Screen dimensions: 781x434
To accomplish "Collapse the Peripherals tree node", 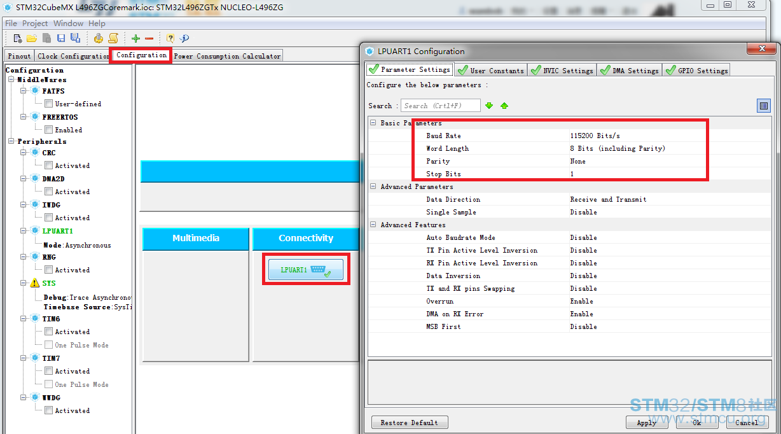I will (11, 141).
